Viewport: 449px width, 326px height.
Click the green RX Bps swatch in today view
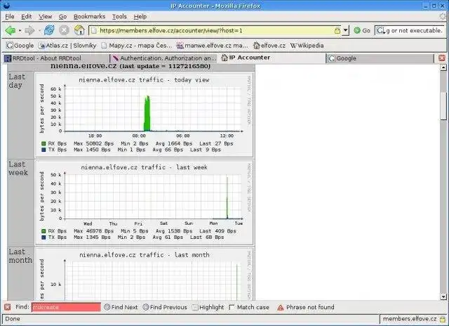click(43, 143)
